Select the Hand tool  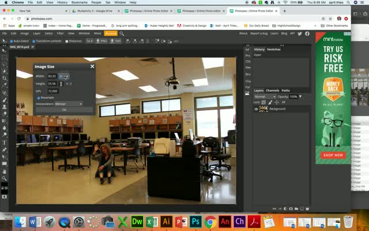(4, 172)
